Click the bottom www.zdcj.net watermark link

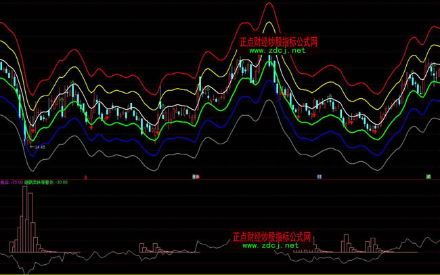coord(270,245)
